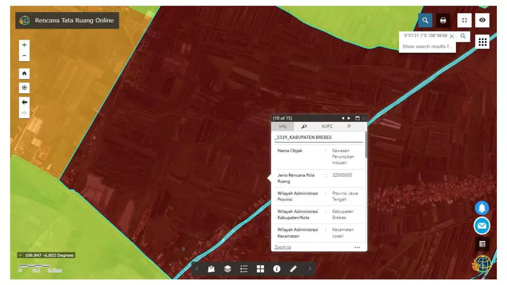Expand toolbar with right chevron arrow

(310, 269)
